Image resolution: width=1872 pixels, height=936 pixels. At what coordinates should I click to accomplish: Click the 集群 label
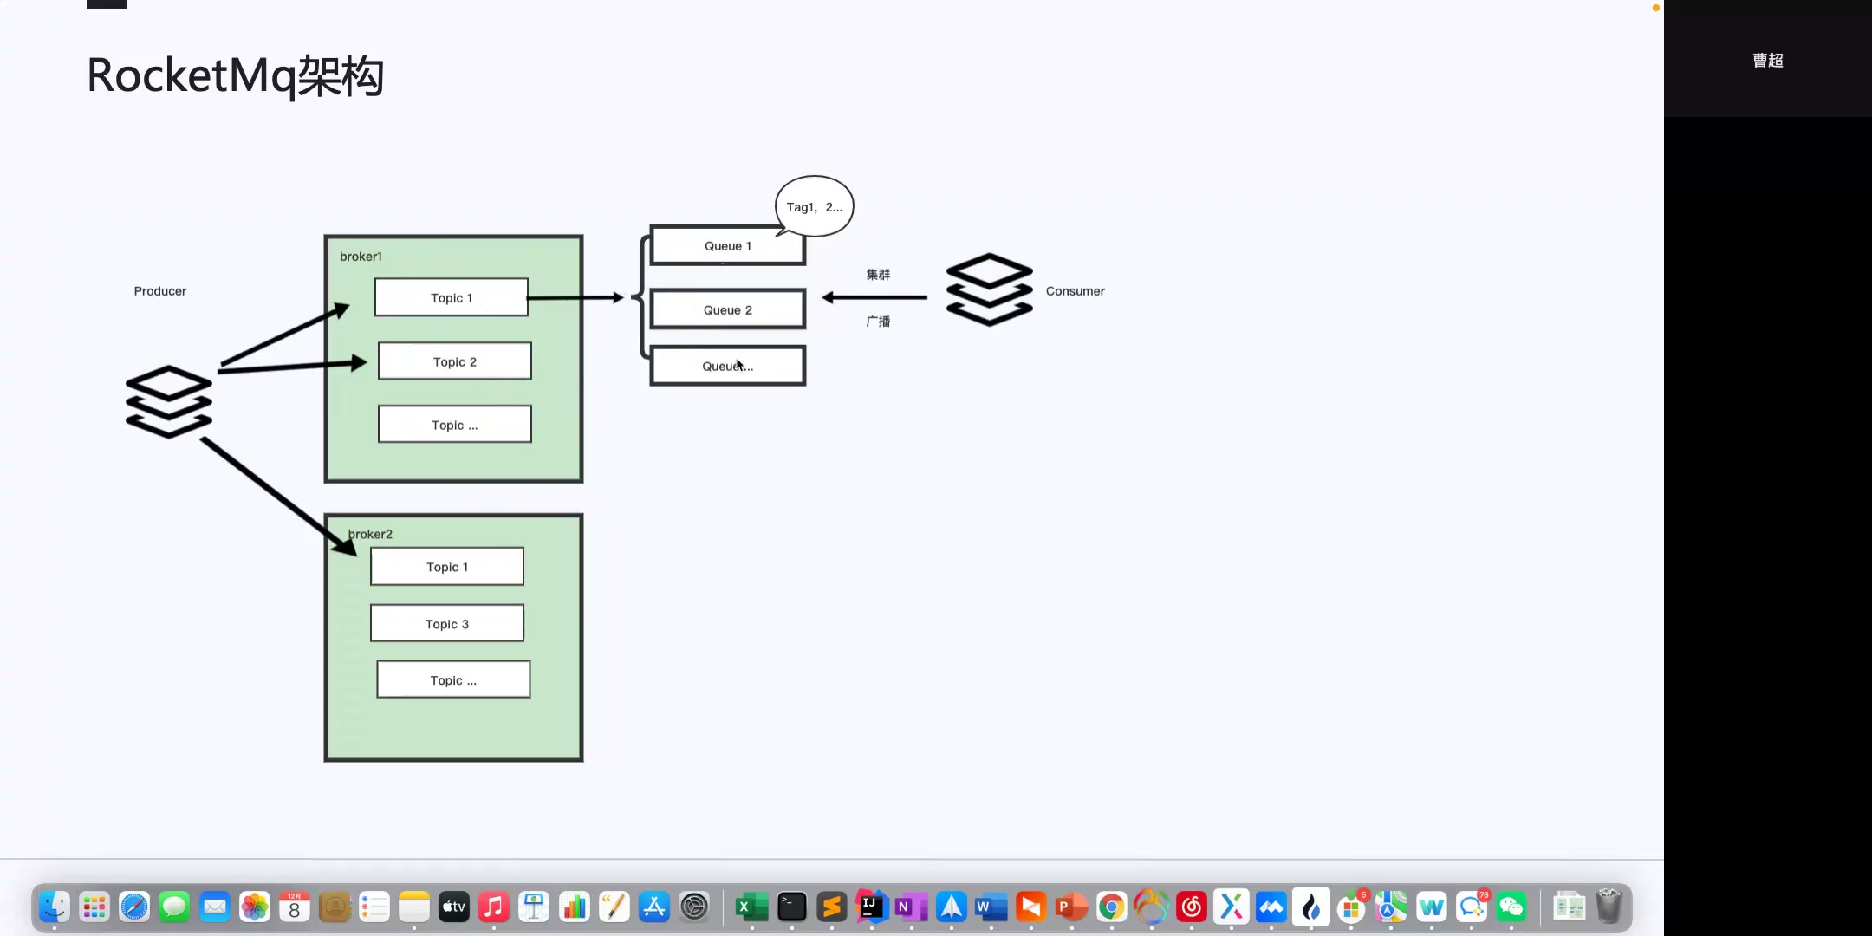pos(878,274)
